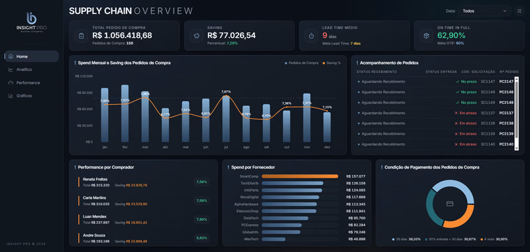Toggle Saving % legend series

(331, 63)
